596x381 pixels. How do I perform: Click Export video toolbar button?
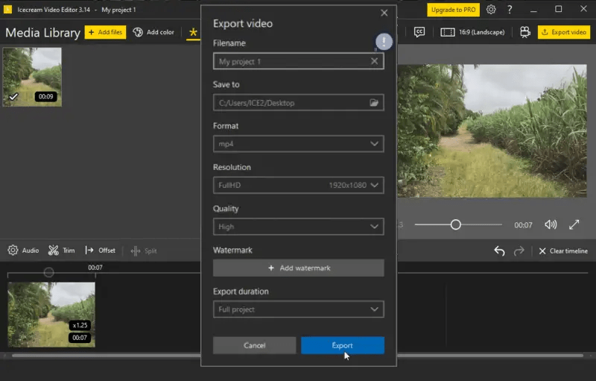click(x=564, y=32)
